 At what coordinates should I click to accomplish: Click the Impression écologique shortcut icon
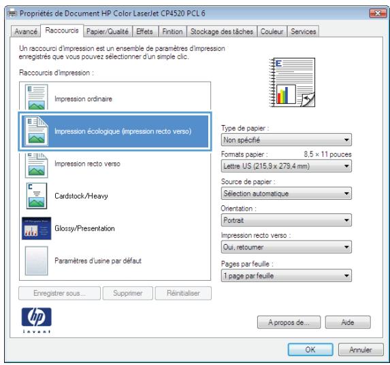tap(36, 131)
